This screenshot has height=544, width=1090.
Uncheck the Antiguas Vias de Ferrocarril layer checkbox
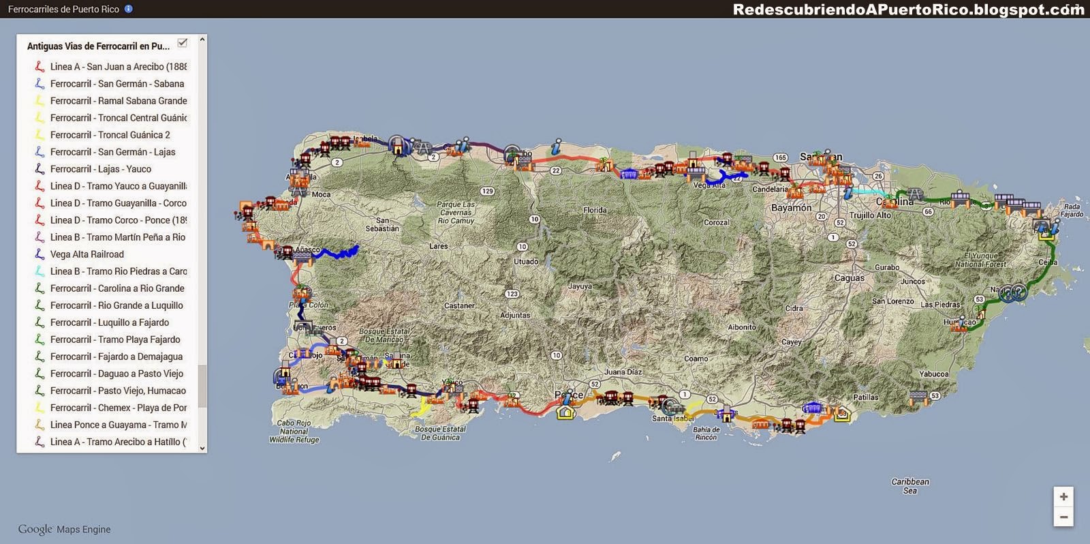coord(182,43)
